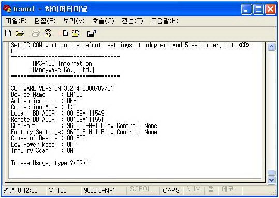The height and width of the screenshot is (198, 279).
Task: Click the SCROLL indicator in status bar
Action: pos(142,189)
